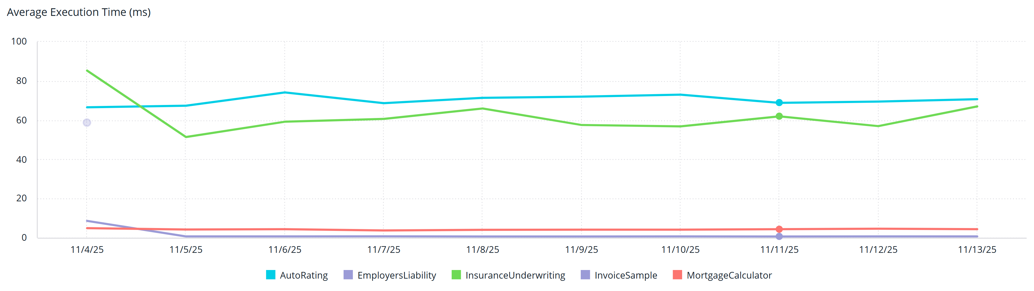Hide the MortgageCalculator series via label
Screen dimensions: 1034x291
click(x=729, y=275)
